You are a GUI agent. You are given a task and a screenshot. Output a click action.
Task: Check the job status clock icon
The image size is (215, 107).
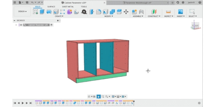pyautogui.click(x=183, y=2)
